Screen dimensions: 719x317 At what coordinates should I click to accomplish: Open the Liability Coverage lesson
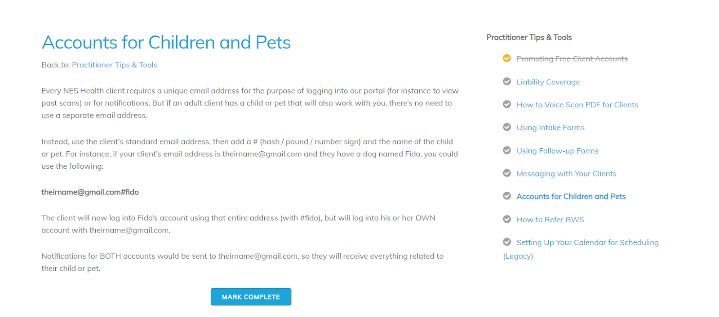point(548,82)
